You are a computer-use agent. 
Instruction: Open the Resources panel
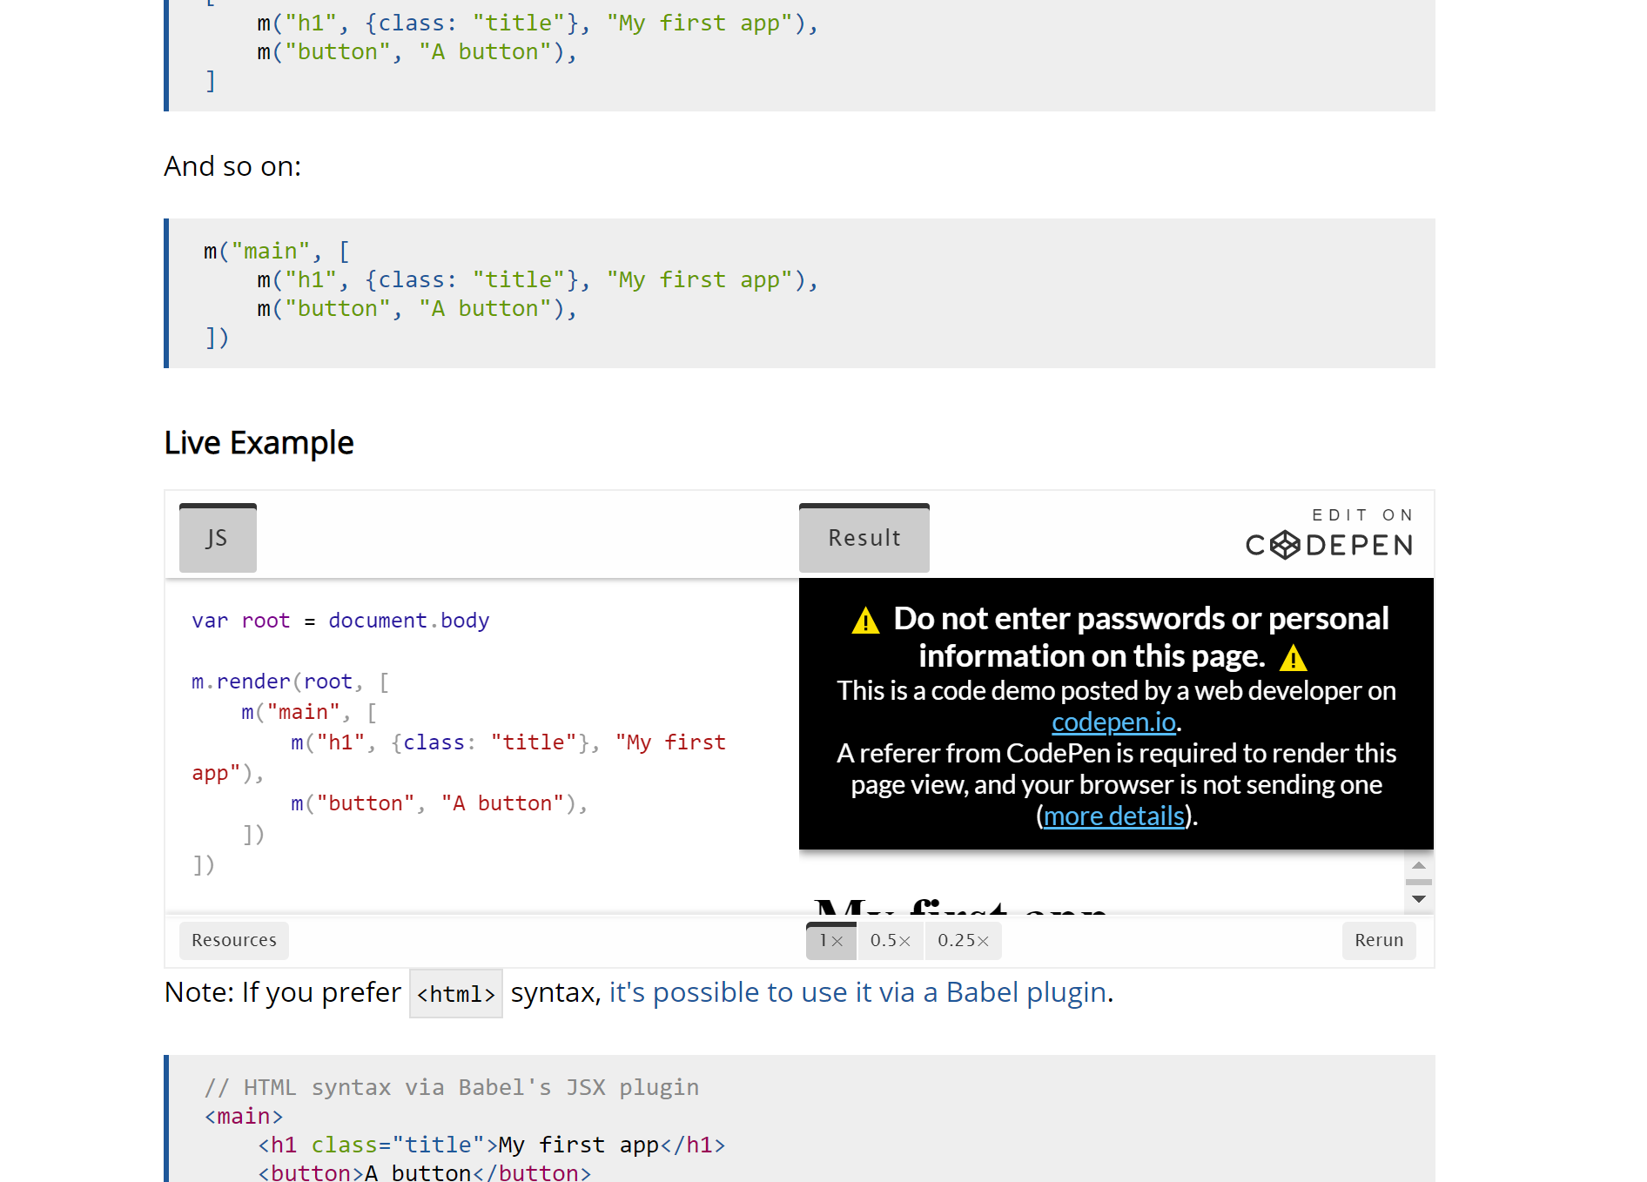[x=233, y=940]
